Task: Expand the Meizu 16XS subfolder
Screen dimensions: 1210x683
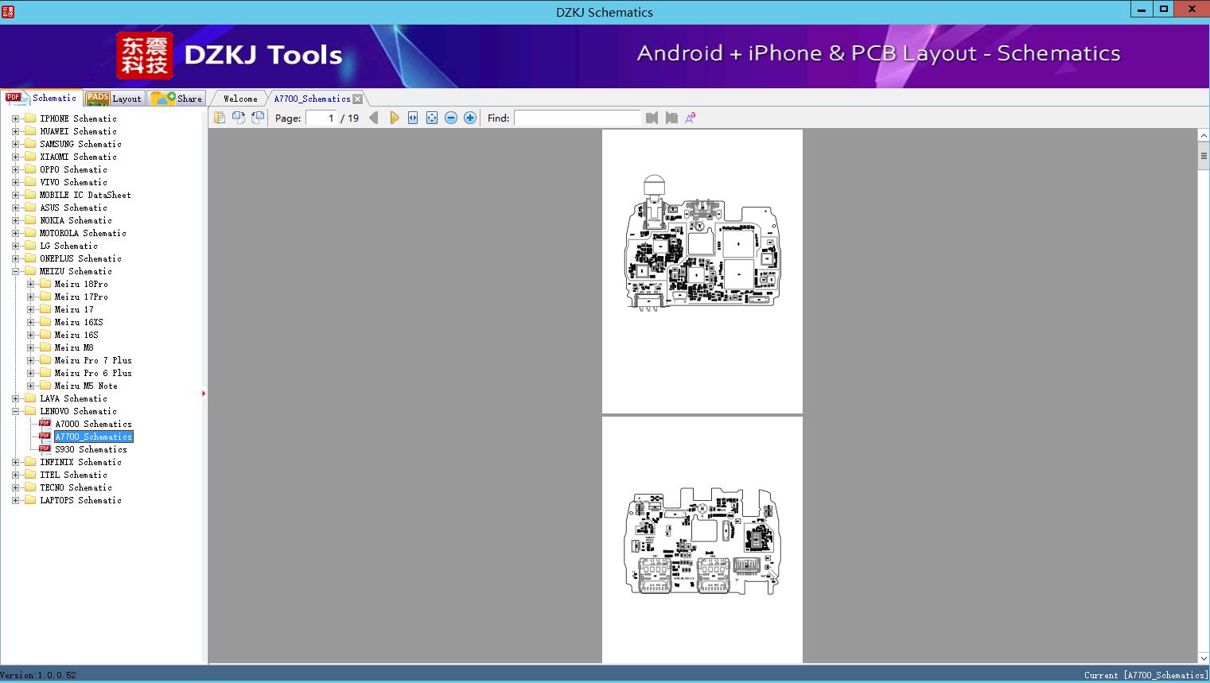Action: pos(30,322)
